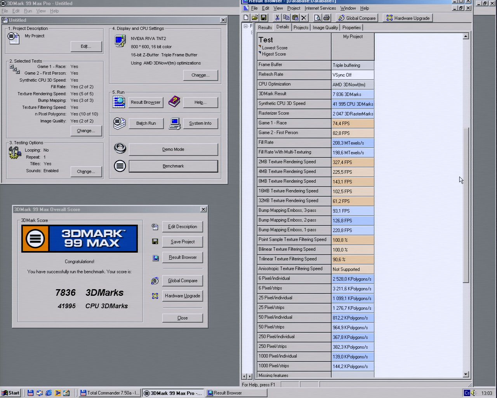Click the Print icon in Result Browser toolbar
Image resolution: width=497 pixels, height=398 pixels.
[327, 18]
